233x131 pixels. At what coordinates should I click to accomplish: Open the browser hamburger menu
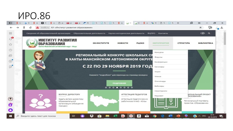pyautogui.click(x=199, y=23)
